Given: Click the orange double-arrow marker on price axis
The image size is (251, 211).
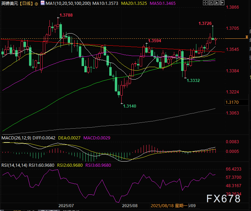Looking at the screenshot, I should point(247,36).
